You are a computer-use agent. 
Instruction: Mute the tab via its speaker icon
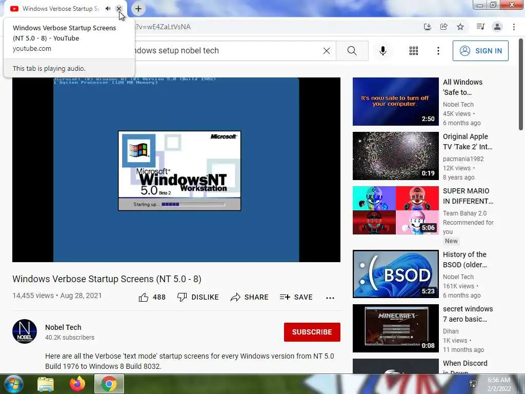point(108,9)
